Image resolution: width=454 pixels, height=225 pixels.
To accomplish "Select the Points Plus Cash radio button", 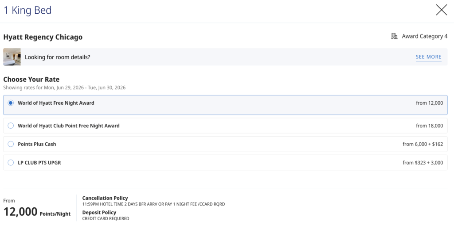I will click(x=11, y=144).
